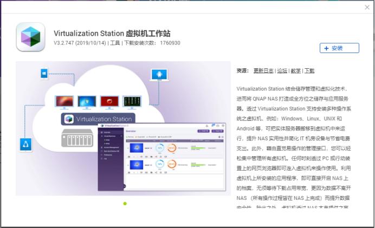The width and height of the screenshot is (375, 228).
Task: Open the 下载 download link
Action: coord(309,71)
